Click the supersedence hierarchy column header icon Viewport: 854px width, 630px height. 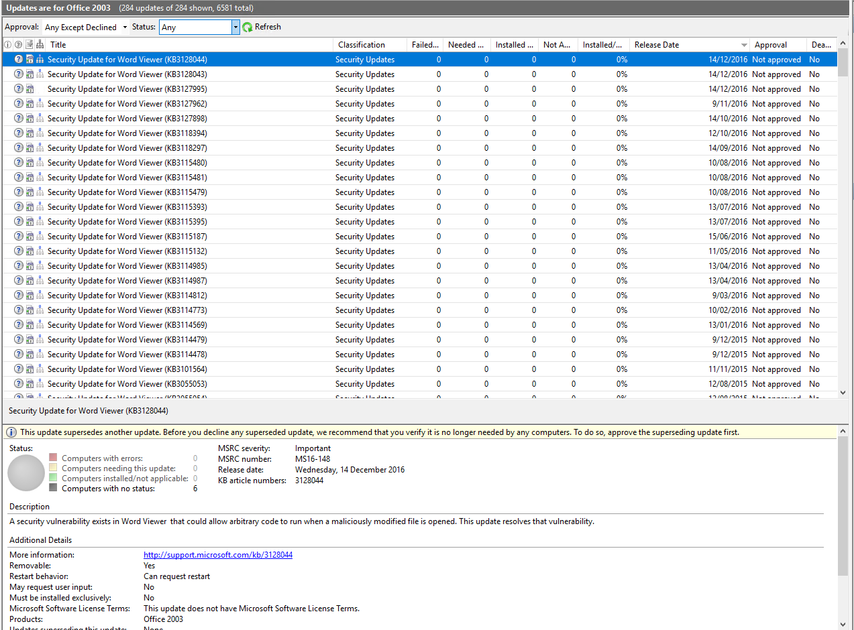coord(40,45)
